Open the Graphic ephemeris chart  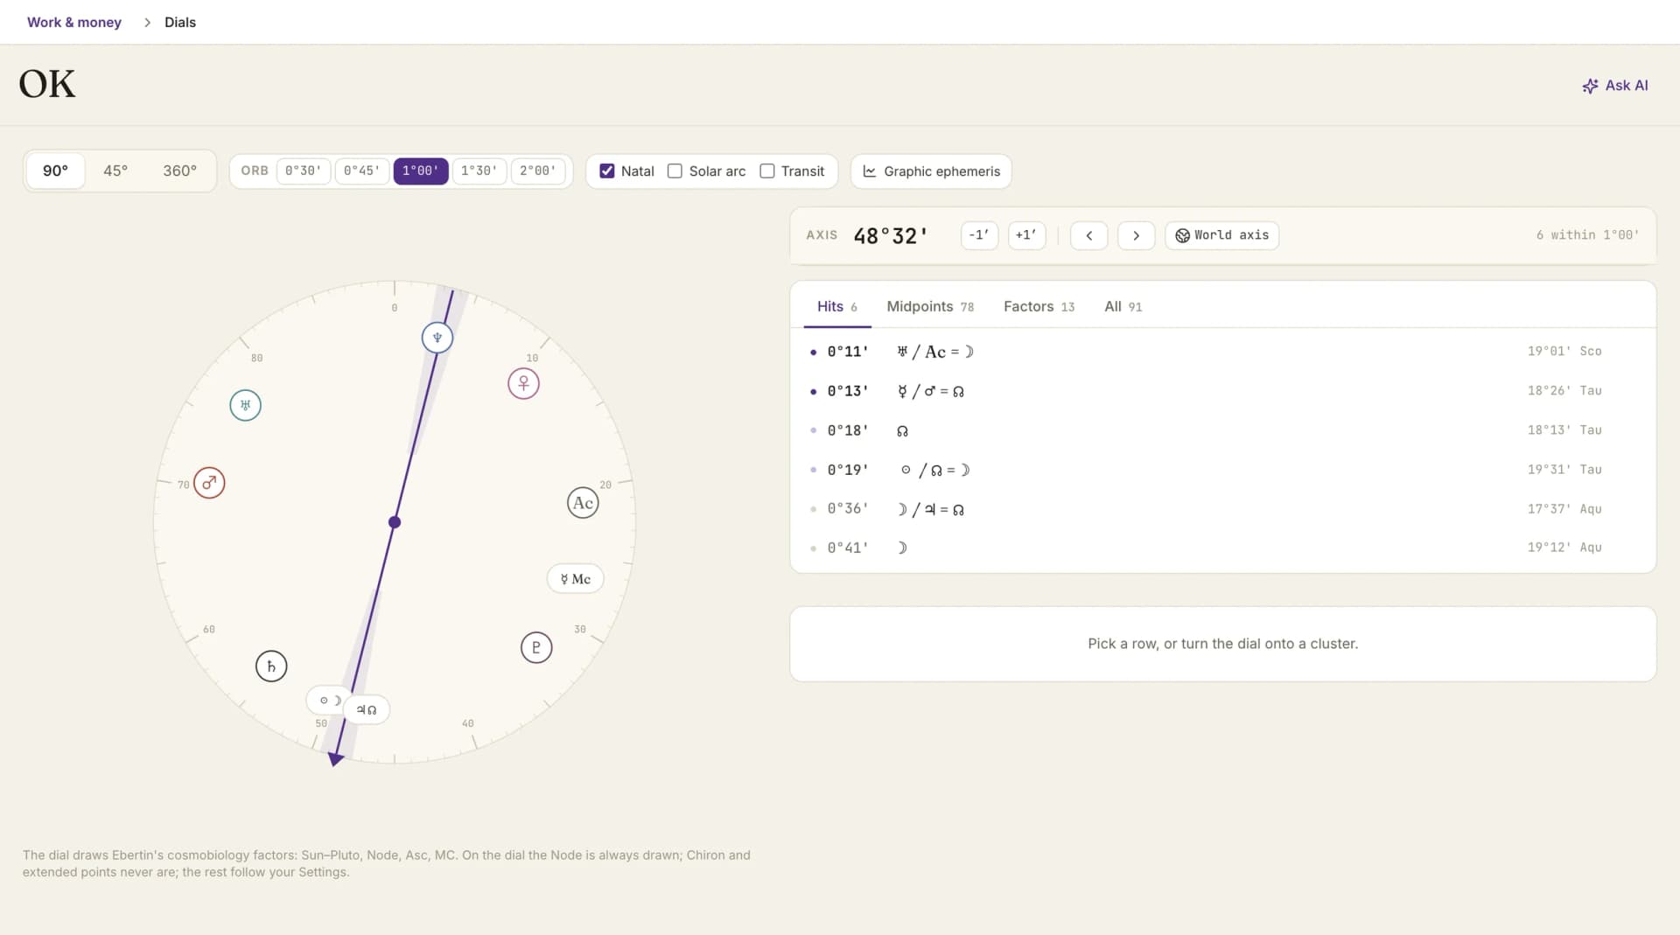point(931,171)
